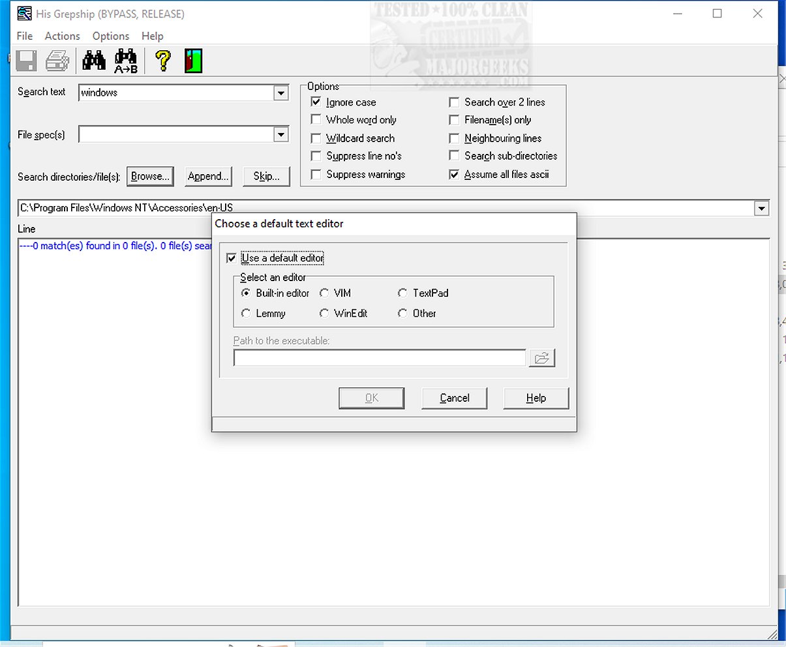Screen dimensions: 786x647
Task: Click the Path to the executable field
Action: (x=380, y=358)
